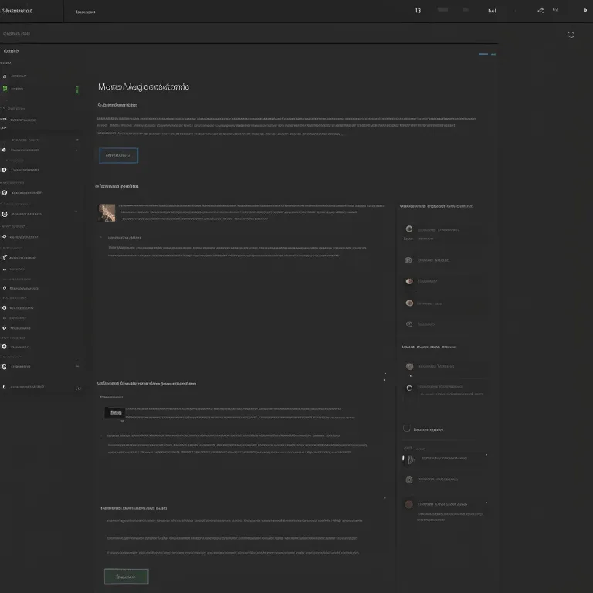Screen dimensions: 593x593
Task: Click the play arrow icon at top-right corner
Action: click(584, 11)
